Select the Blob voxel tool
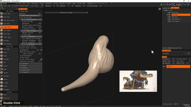 (x=9, y=69)
